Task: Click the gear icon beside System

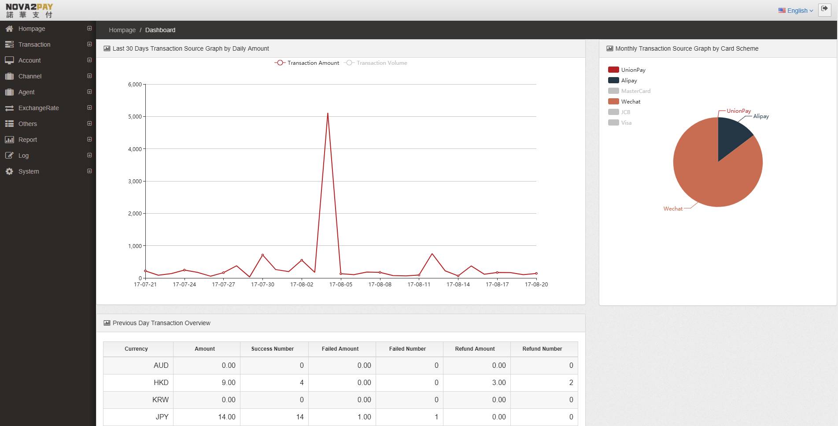Action: pos(9,171)
